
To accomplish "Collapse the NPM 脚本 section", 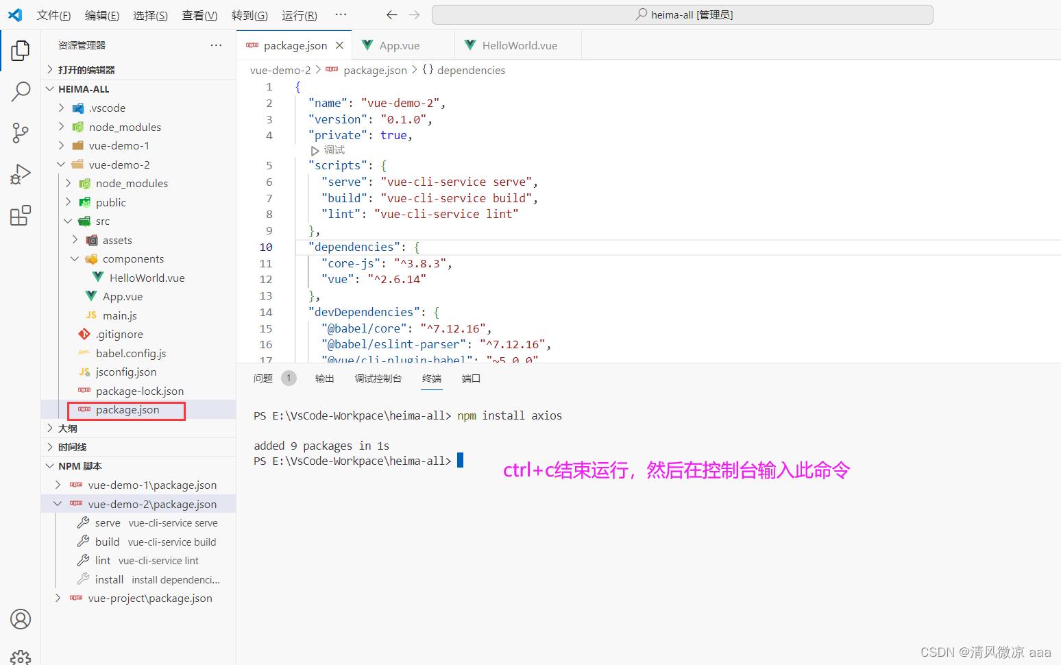I will 50,465.
